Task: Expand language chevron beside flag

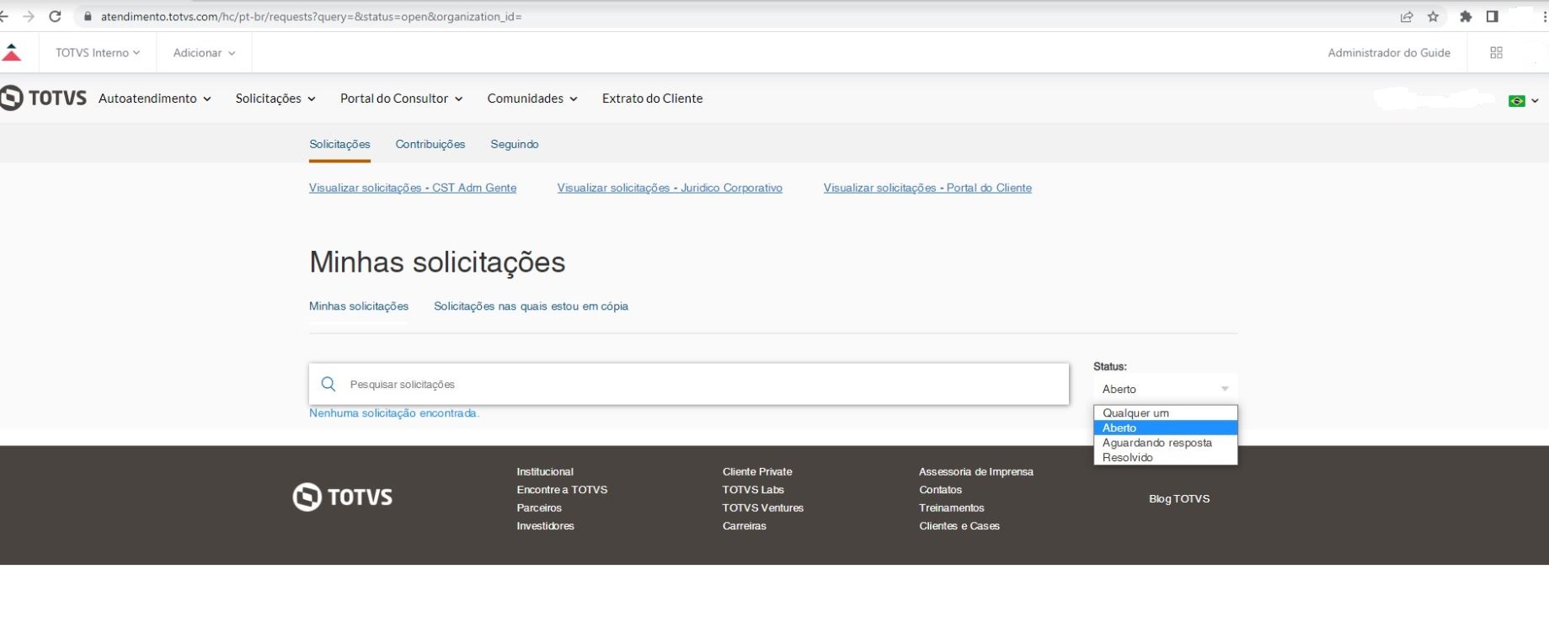Action: point(1535,101)
